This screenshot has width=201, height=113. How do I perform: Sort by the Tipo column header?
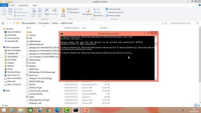point(84,28)
